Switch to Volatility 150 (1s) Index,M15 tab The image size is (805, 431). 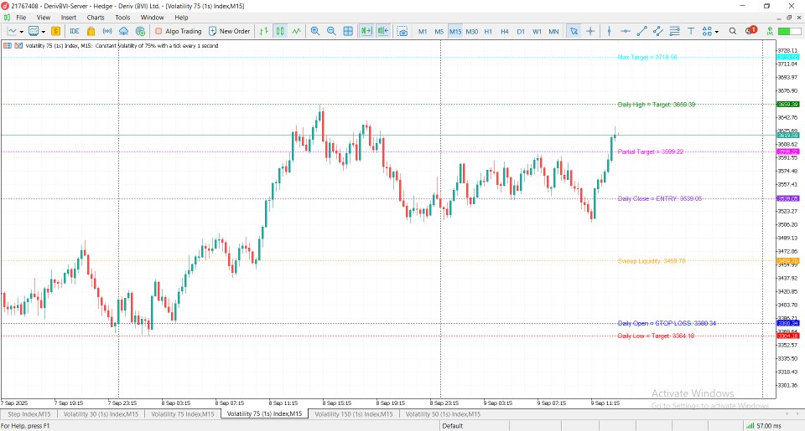[x=354, y=414]
